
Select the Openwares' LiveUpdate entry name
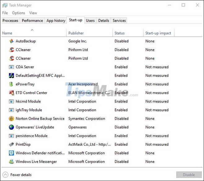point(35,127)
